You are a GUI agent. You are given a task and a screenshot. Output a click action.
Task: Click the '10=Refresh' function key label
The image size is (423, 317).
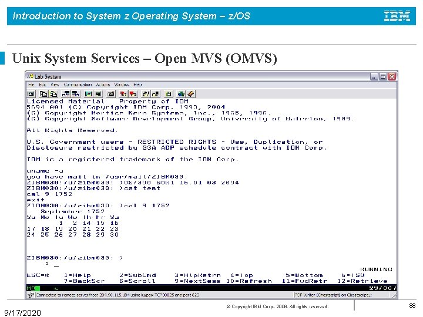[x=249, y=281]
